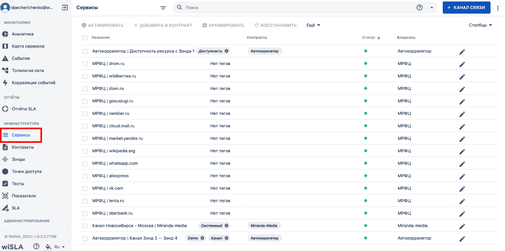The image size is (505, 251).
Task: Go to События in the sidebar
Action: [x=21, y=58]
